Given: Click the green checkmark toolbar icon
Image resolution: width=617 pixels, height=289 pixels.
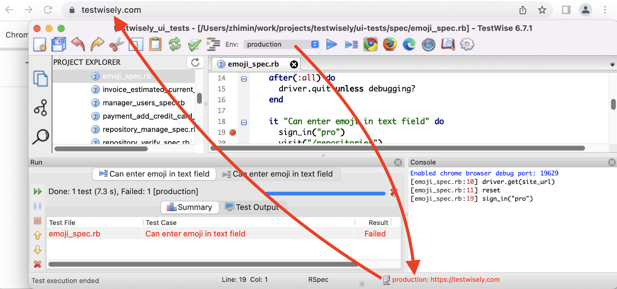Looking at the screenshot, I should point(194,44).
